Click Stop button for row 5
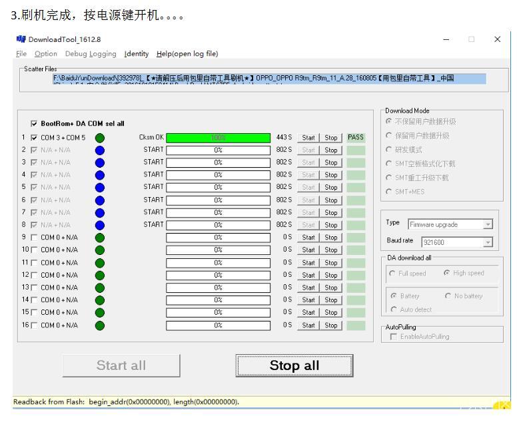The width and height of the screenshot is (521, 422). (331, 188)
